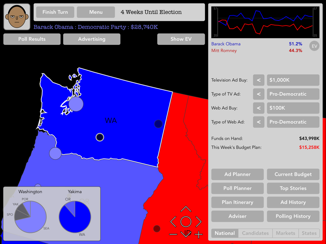Zoom in the map with the plus icon
The width and height of the screenshot is (326, 244).
tap(199, 235)
